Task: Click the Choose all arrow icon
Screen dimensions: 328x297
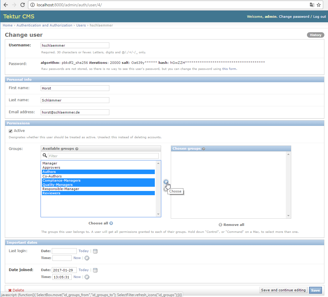Action: [111, 223]
